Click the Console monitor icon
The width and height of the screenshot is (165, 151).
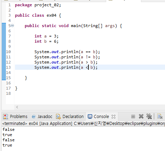tap(90, 117)
